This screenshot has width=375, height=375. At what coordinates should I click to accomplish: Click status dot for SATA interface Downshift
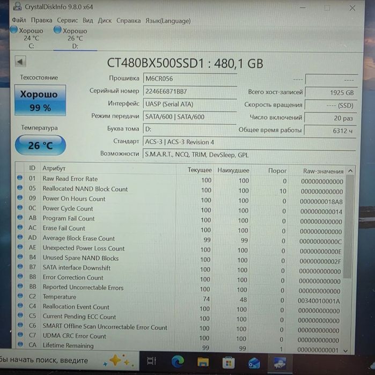coord(20,266)
